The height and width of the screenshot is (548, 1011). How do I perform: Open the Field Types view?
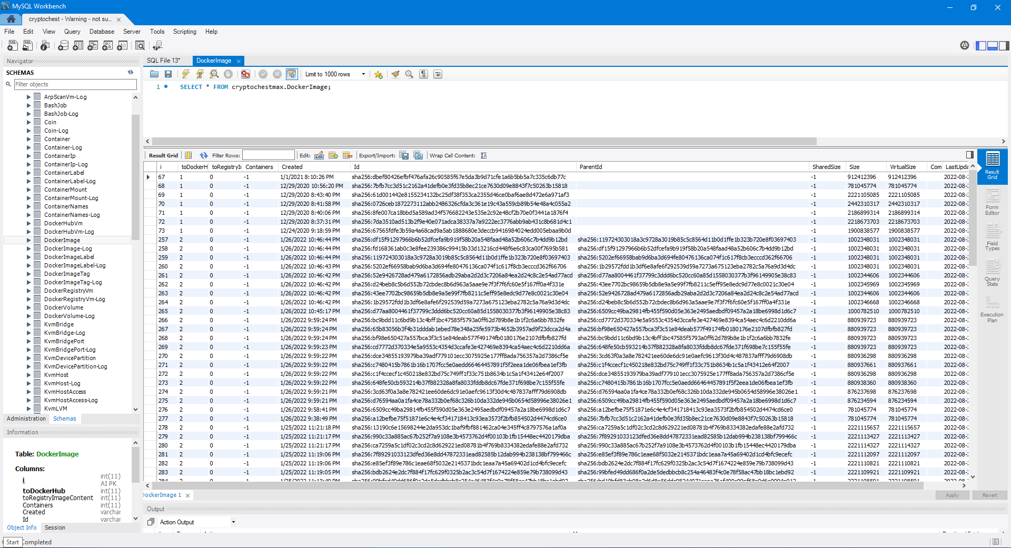click(993, 238)
